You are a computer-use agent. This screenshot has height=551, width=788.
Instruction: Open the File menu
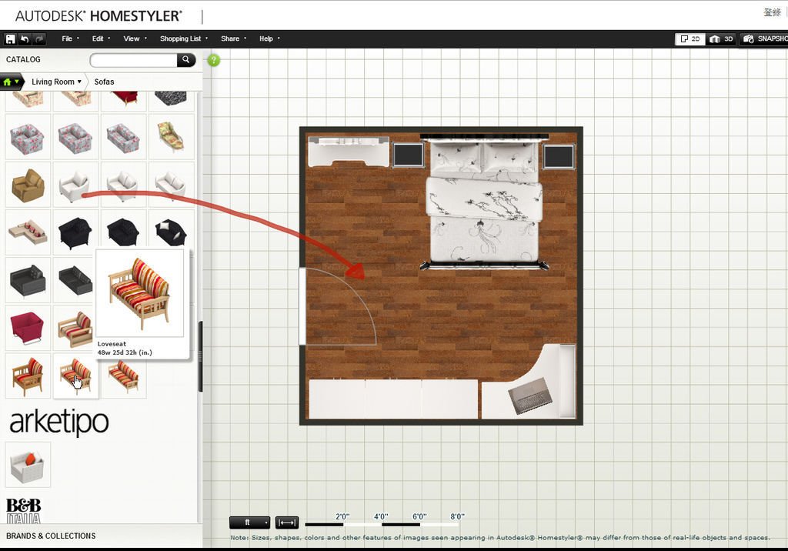click(x=70, y=38)
